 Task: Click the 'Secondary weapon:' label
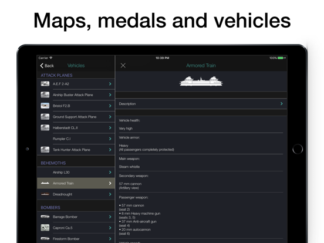pyautogui.click(x=133, y=176)
